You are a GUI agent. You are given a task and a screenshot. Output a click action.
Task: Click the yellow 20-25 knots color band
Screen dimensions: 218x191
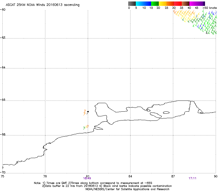[x=163, y=4]
